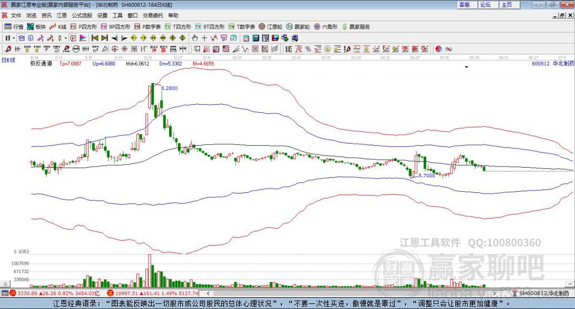Expand the 日 period dropdown

13,38
